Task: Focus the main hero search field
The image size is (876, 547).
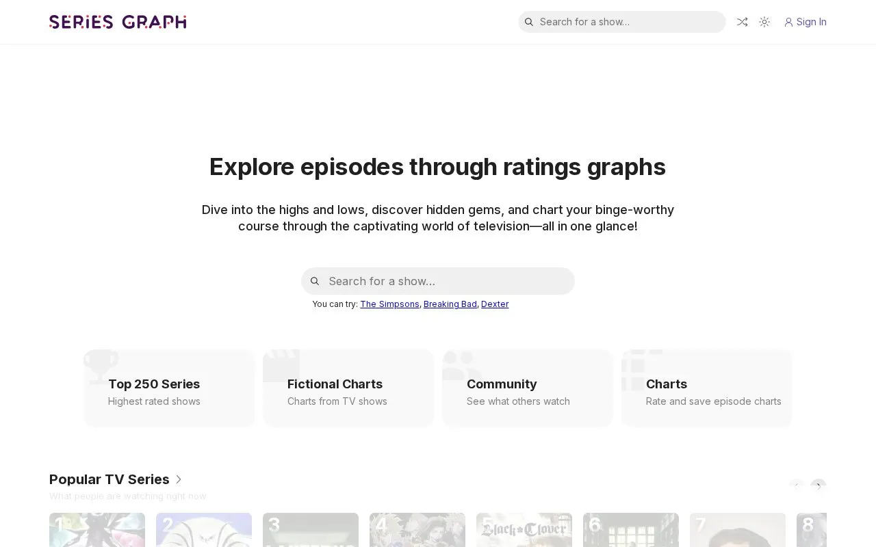Action: 438,281
